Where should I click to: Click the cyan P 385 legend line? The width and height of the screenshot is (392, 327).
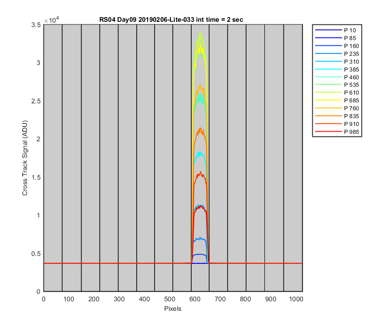click(x=328, y=69)
